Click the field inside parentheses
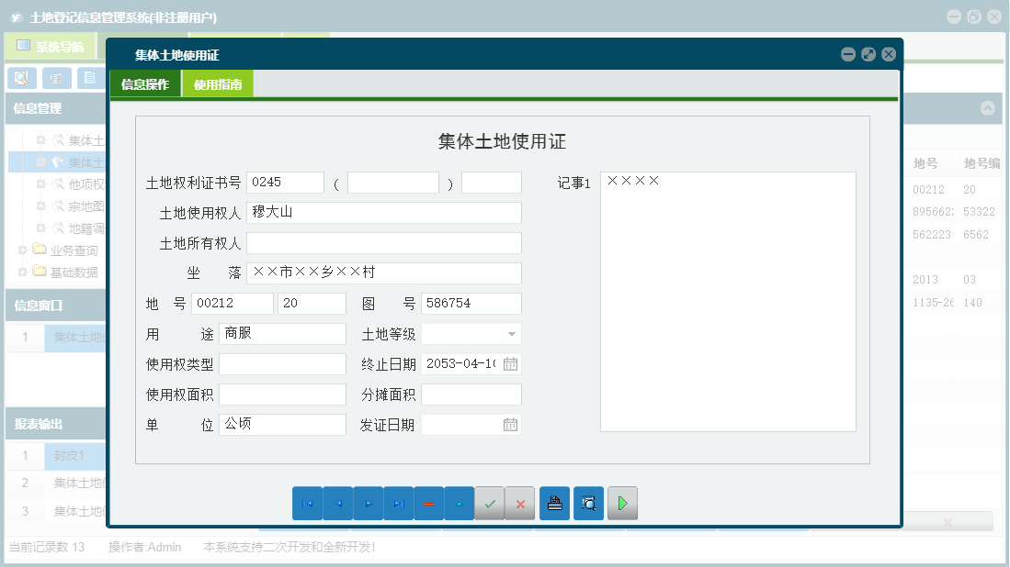Image resolution: width=1010 pixels, height=567 pixels. point(393,183)
